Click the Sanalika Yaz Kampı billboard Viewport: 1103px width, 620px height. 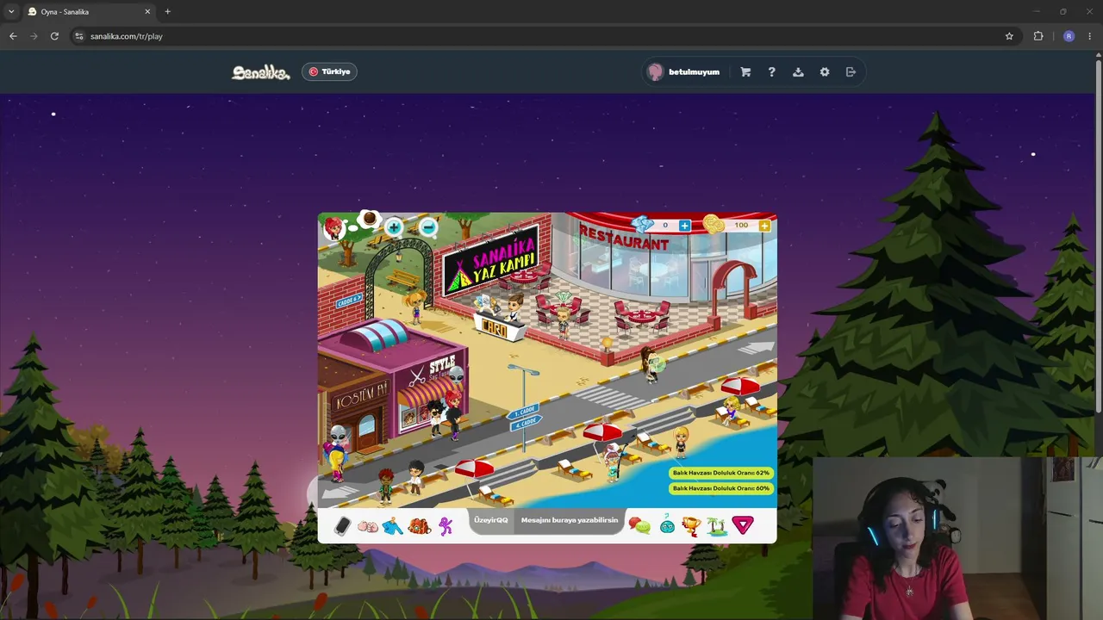click(x=493, y=262)
